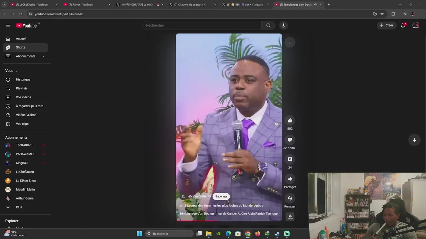Viewport: 426px width, 239px height.
Task: Open the notifications bell
Action: pyautogui.click(x=403, y=25)
